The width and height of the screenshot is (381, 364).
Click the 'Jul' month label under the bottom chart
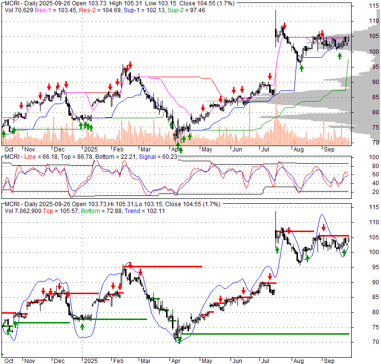pyautogui.click(x=265, y=361)
